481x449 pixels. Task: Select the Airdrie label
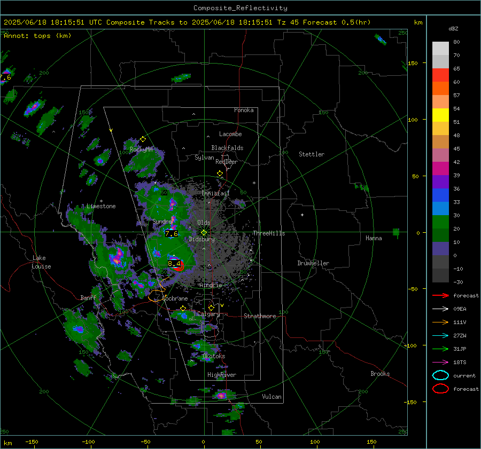click(211, 285)
